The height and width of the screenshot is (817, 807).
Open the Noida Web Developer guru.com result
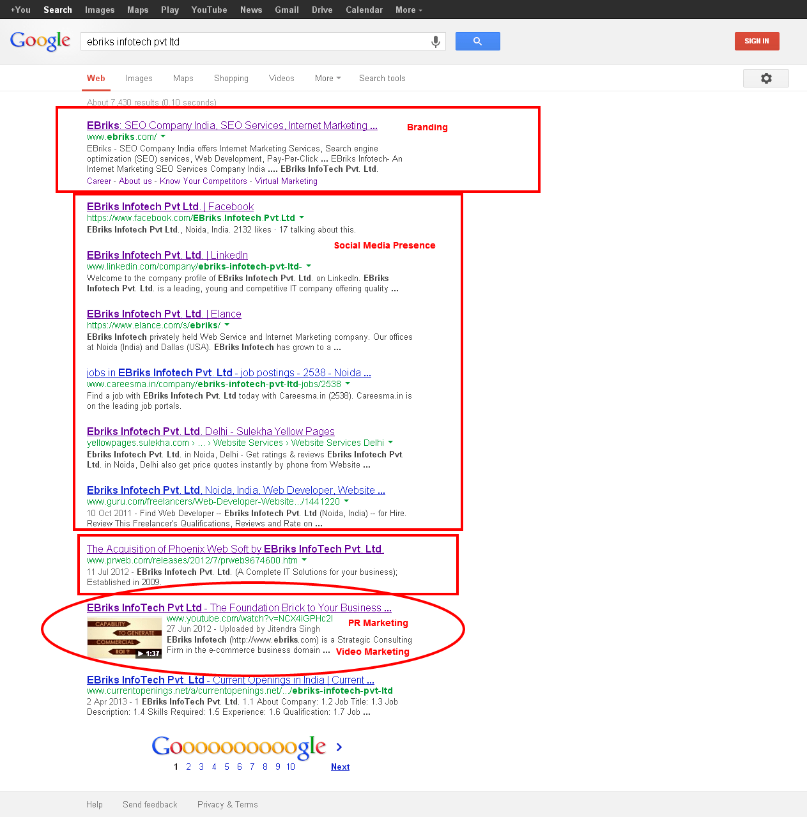coord(236,490)
